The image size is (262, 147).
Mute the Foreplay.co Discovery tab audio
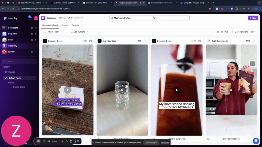[x=140, y=3]
